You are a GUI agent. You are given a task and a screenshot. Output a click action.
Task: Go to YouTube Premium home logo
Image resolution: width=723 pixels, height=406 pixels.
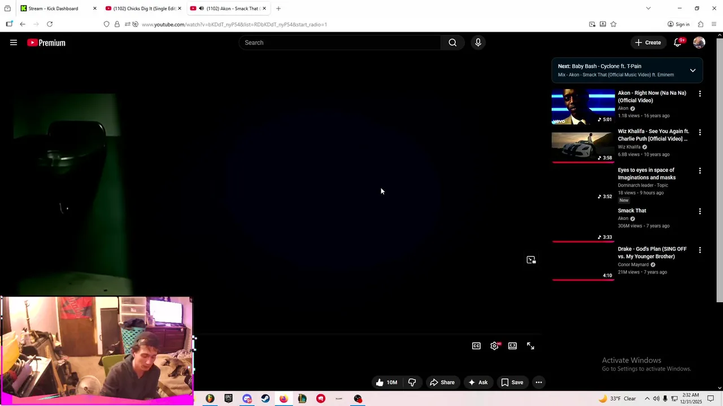point(46,43)
